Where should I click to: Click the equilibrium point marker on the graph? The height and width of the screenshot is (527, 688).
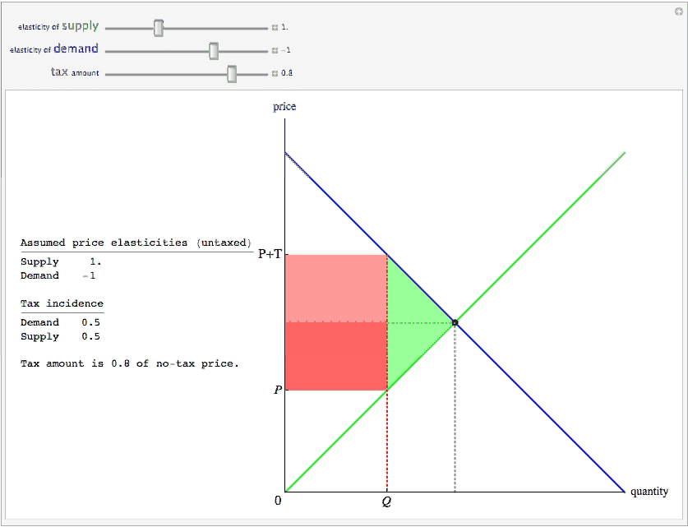pyautogui.click(x=455, y=323)
